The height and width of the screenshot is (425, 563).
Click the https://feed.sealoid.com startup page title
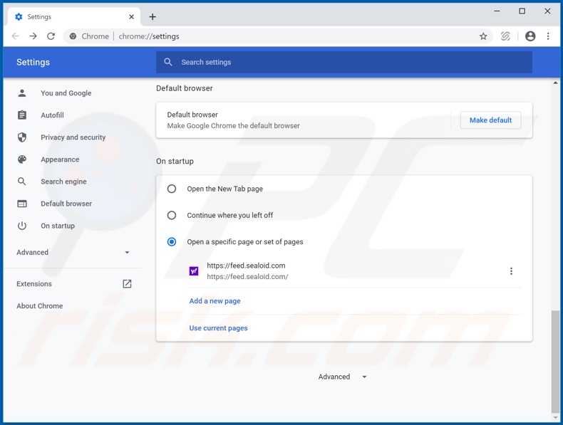246,266
